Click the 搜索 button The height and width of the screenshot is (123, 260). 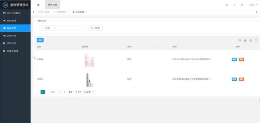[95, 28]
